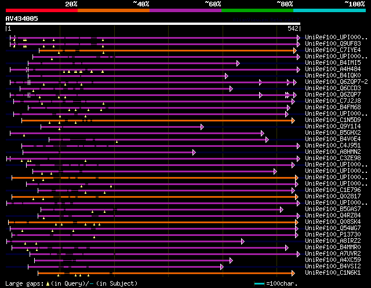The width and height of the screenshot is (371, 288).
Task: Click the cyan 100char scale bar
Action: (x=259, y=283)
